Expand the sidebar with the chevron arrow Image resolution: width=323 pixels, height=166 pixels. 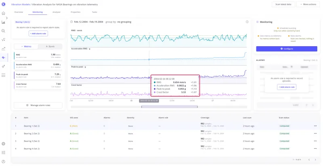point(7,18)
